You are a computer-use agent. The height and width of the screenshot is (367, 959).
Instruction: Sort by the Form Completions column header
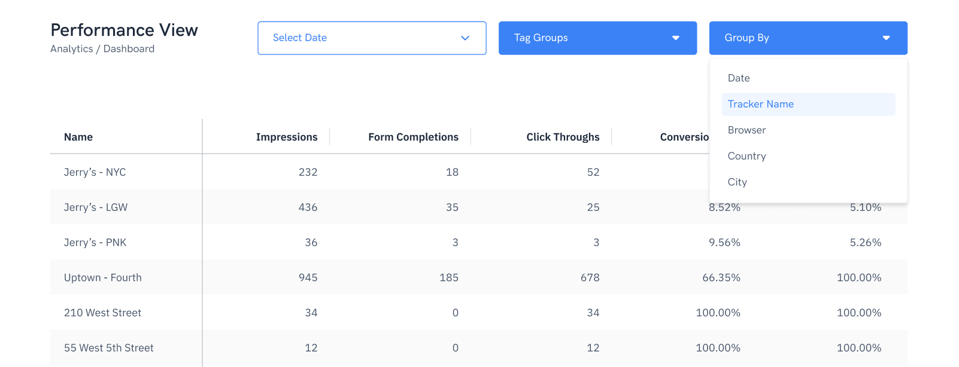click(413, 137)
